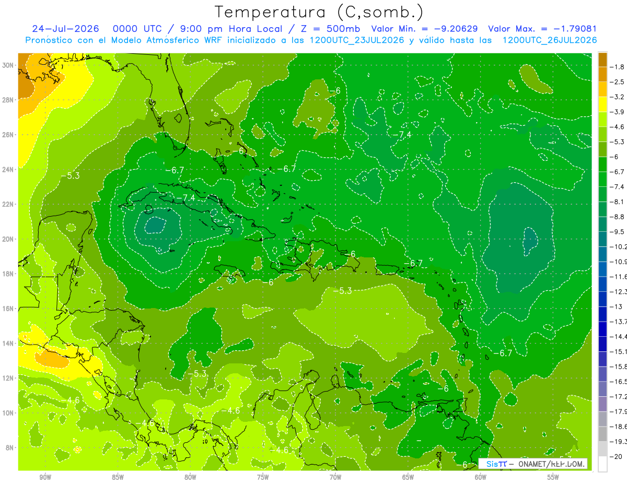The height and width of the screenshot is (484, 627).
Task: Click the -8.1 label on the colorbar
Action: pyautogui.click(x=617, y=202)
